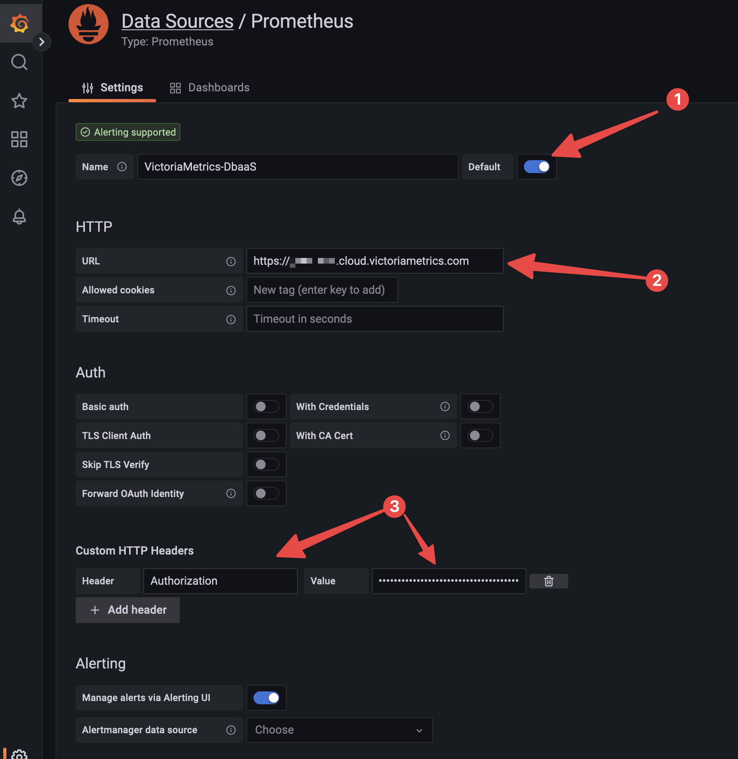The width and height of the screenshot is (738, 759).
Task: Follow the Data Sources breadcrumb link
Action: [177, 21]
